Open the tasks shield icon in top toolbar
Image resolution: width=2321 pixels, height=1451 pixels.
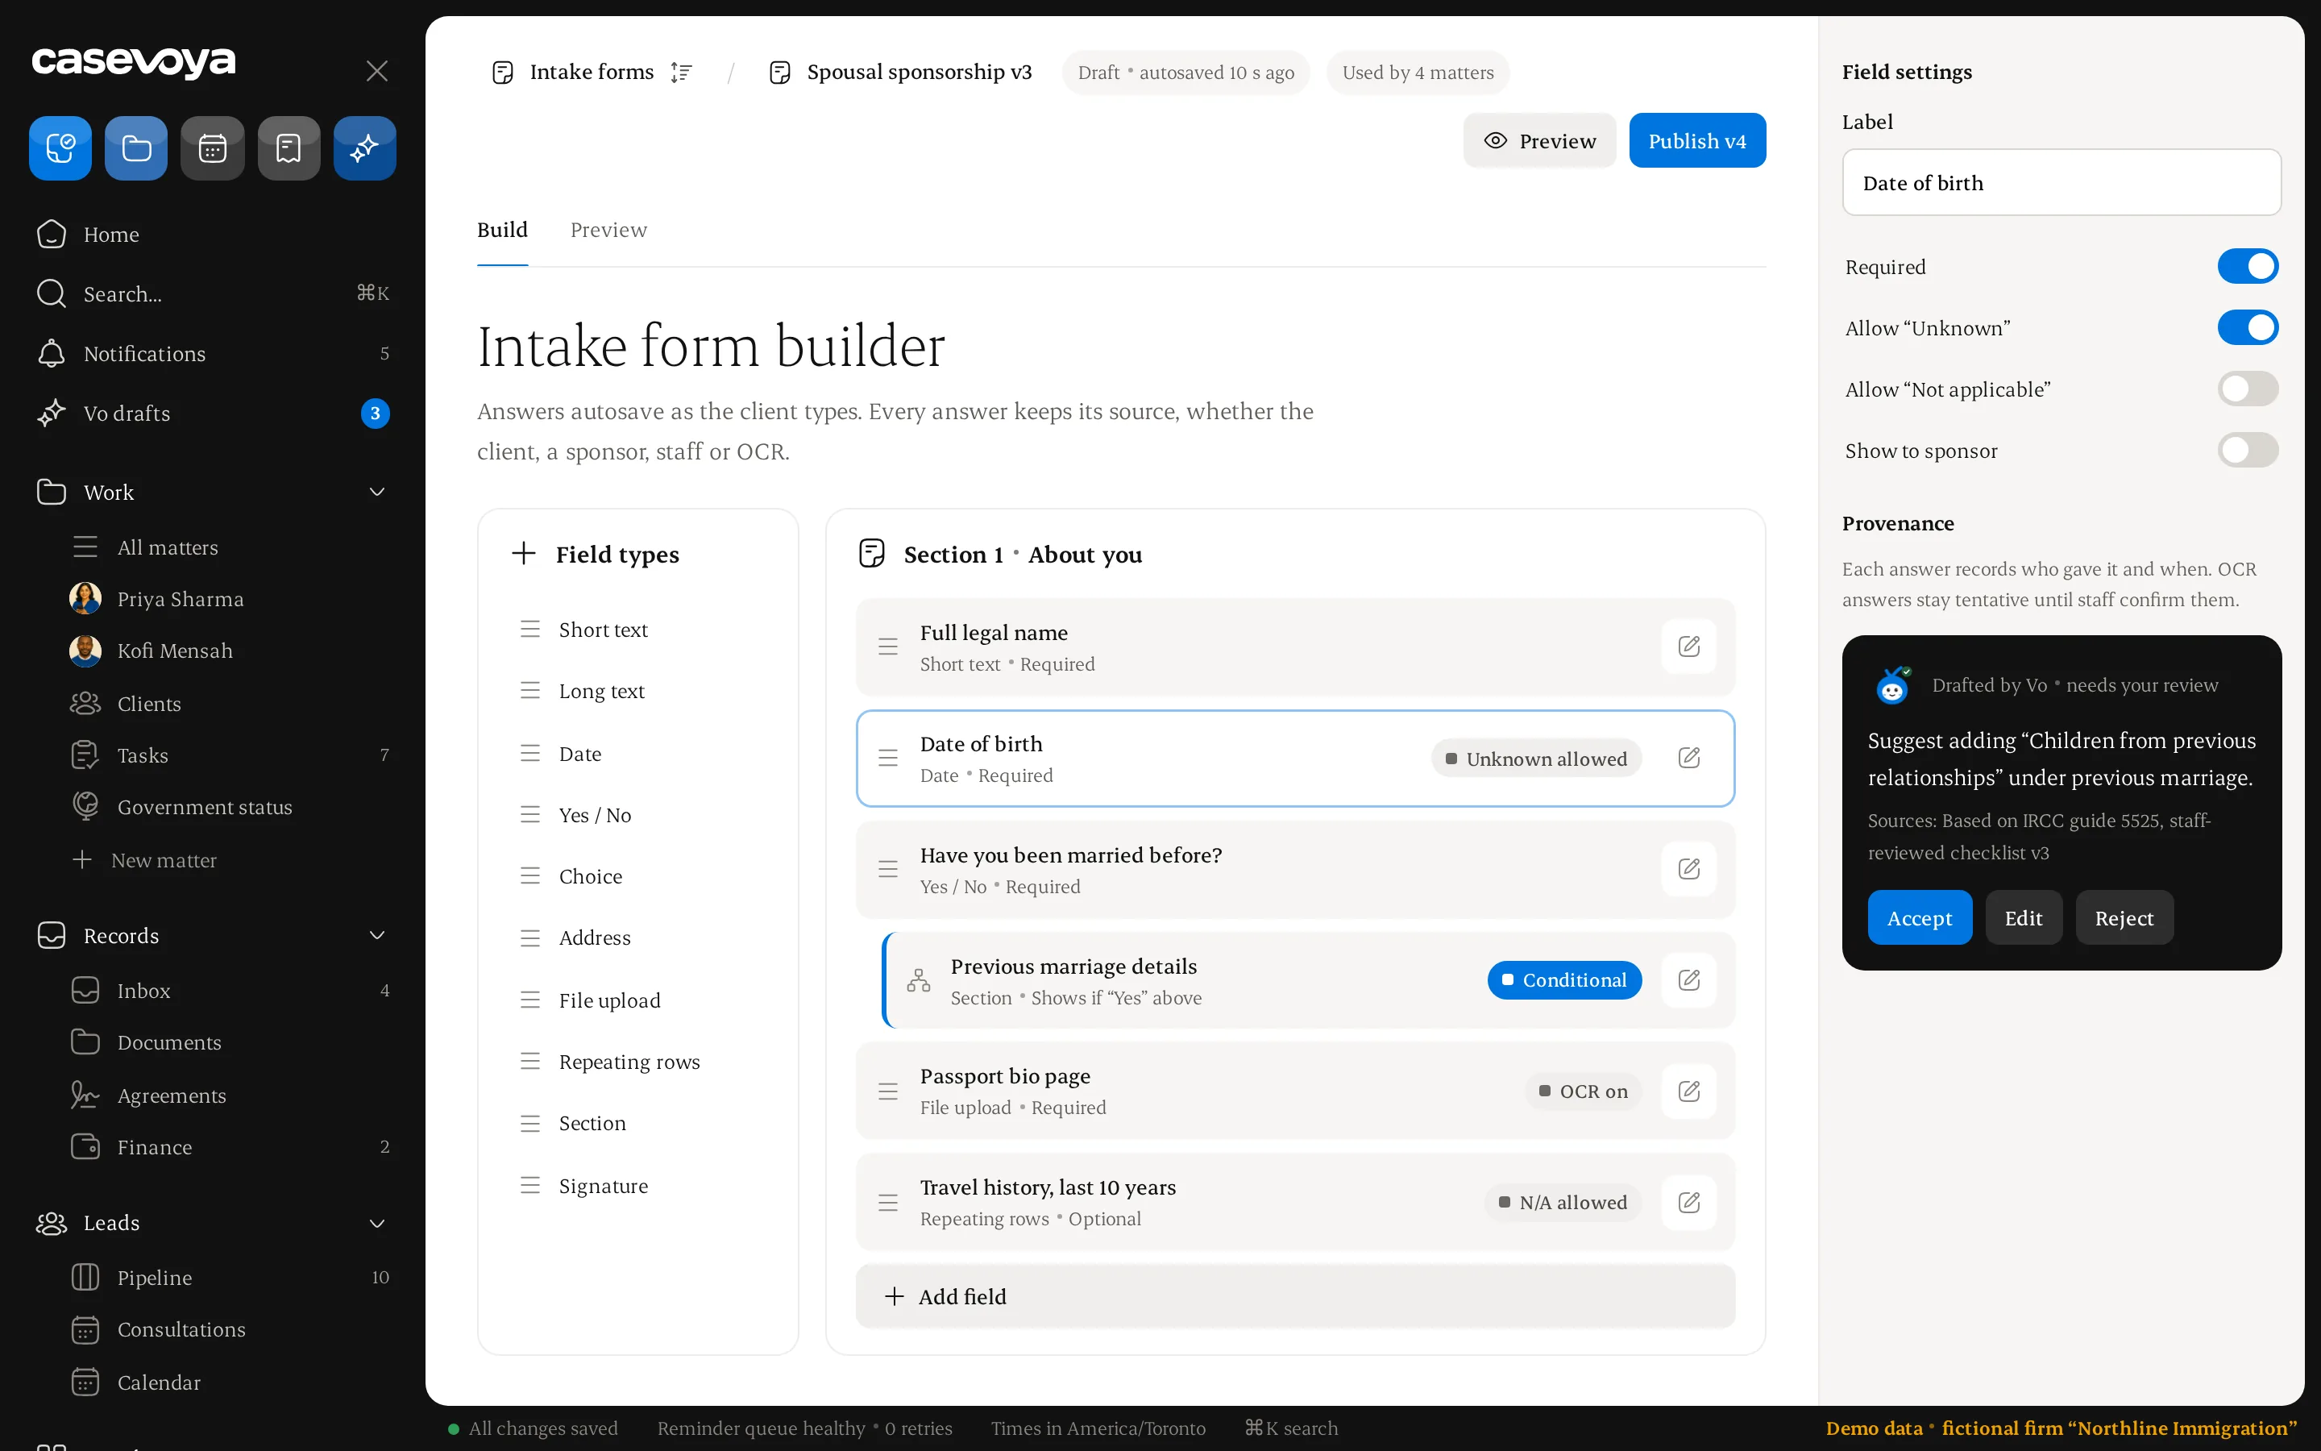point(60,148)
